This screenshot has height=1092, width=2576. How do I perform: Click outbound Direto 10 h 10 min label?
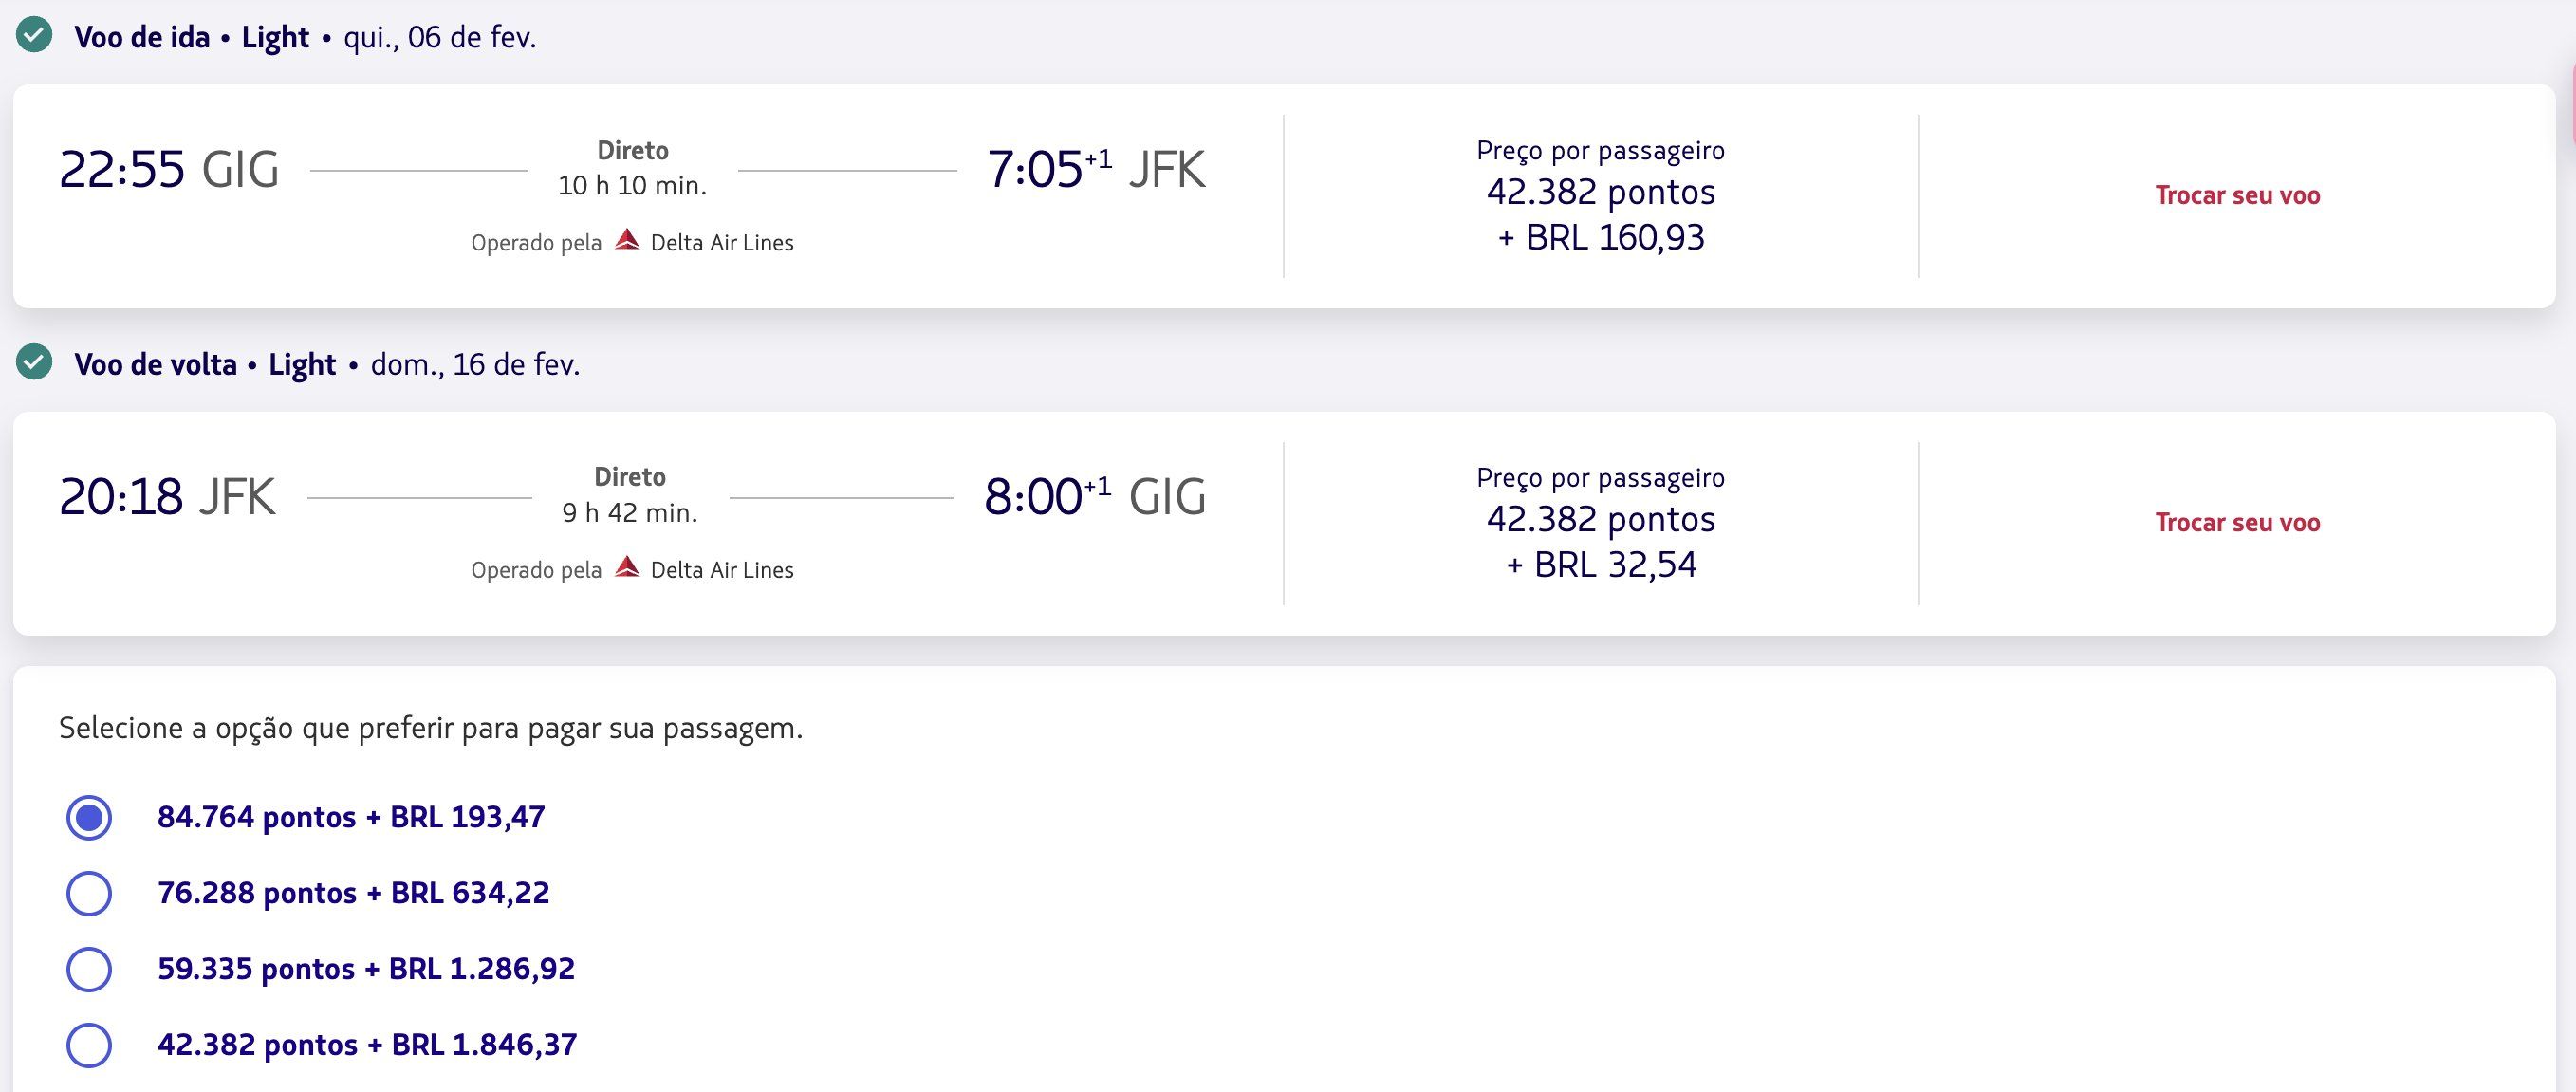(x=632, y=168)
